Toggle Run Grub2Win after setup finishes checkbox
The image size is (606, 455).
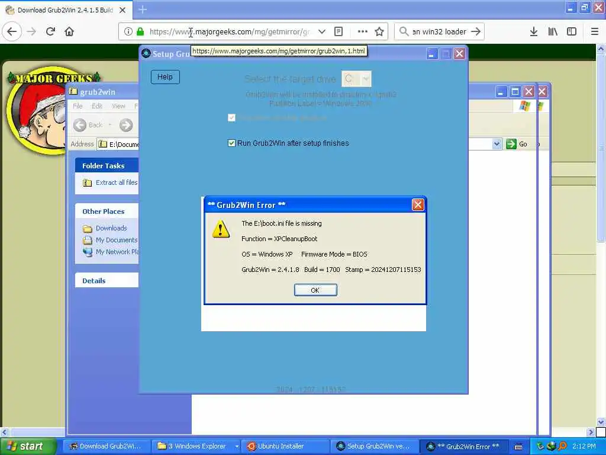[231, 143]
